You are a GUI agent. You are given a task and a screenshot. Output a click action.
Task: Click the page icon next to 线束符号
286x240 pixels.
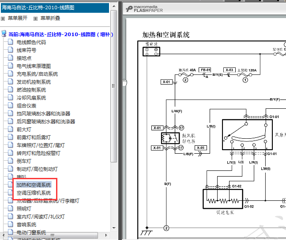click(x=11, y=50)
